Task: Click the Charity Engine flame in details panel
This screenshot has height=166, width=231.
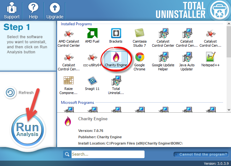Action: tap(68, 121)
